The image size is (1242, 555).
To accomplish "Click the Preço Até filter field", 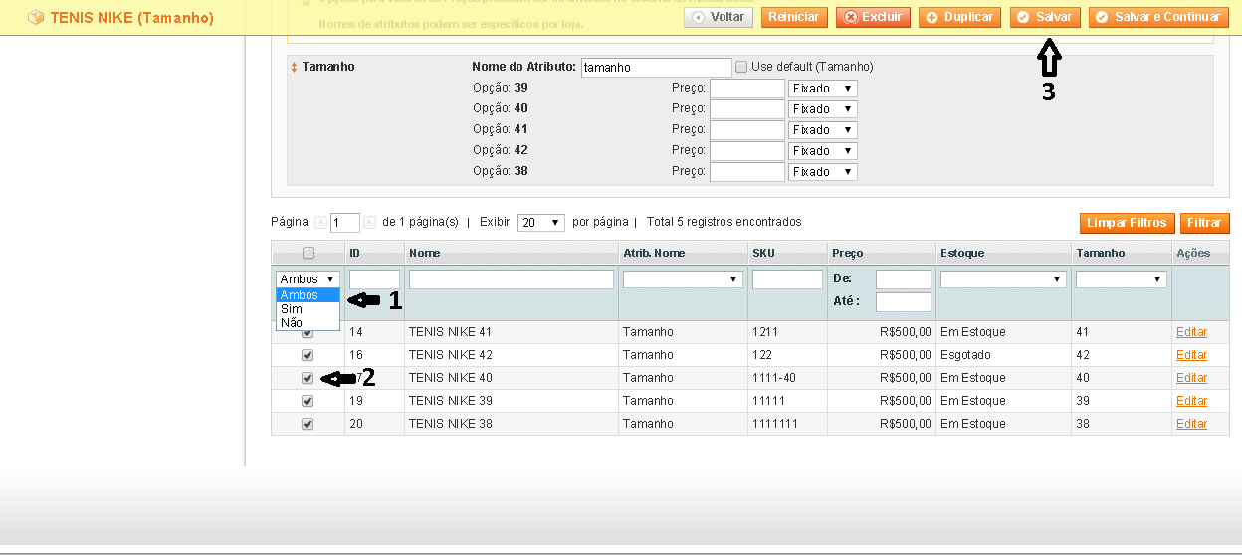I will tap(904, 302).
